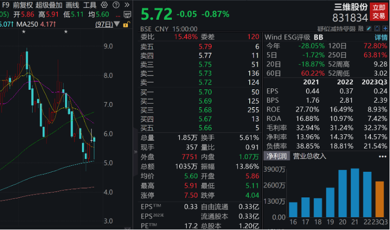
Task: Click the 融 margin trading marker
Action: 360,29
